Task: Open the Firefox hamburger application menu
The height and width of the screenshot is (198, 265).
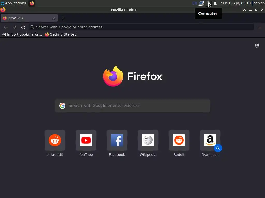Action: pyautogui.click(x=259, y=27)
